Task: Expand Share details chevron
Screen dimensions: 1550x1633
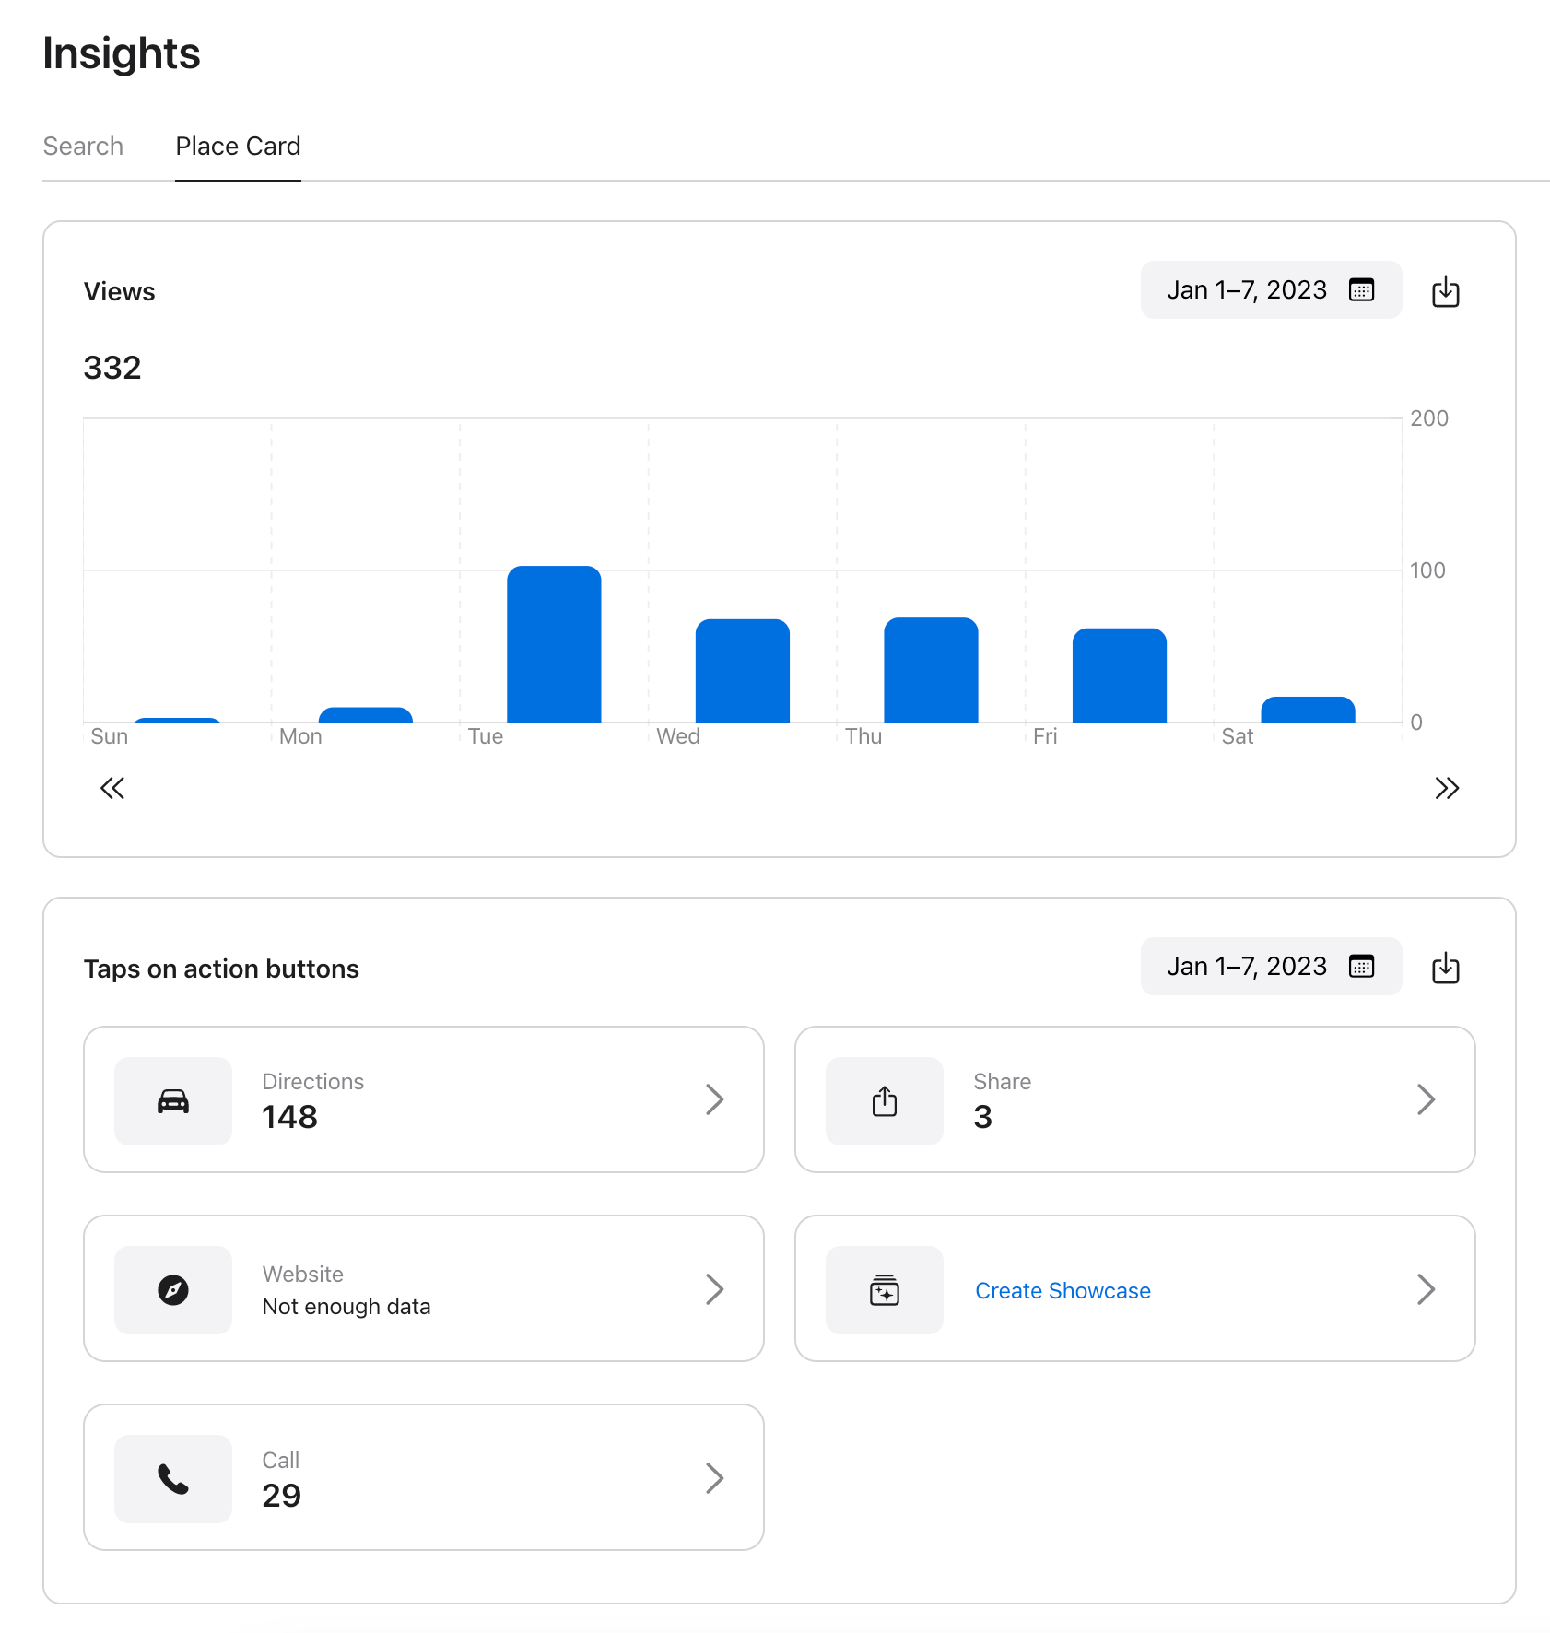Action: (1426, 1099)
